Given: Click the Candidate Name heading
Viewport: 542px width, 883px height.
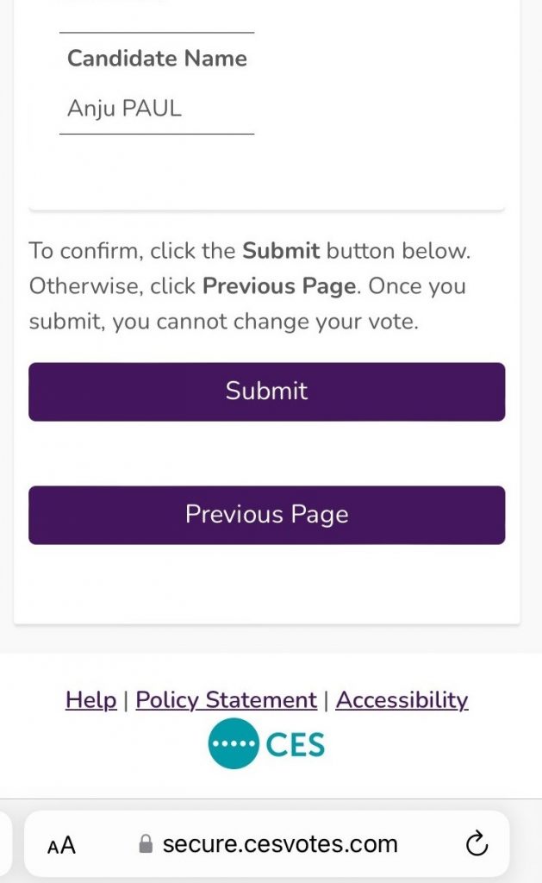Looking at the screenshot, I should [x=157, y=59].
